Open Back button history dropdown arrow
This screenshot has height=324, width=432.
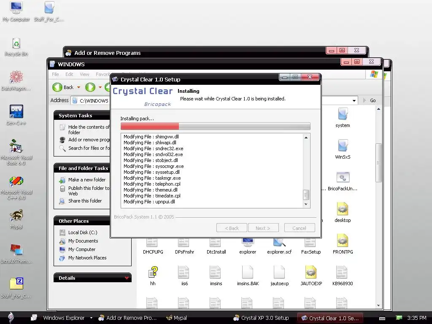coord(78,87)
